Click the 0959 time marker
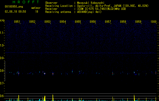 pos(138,22)
